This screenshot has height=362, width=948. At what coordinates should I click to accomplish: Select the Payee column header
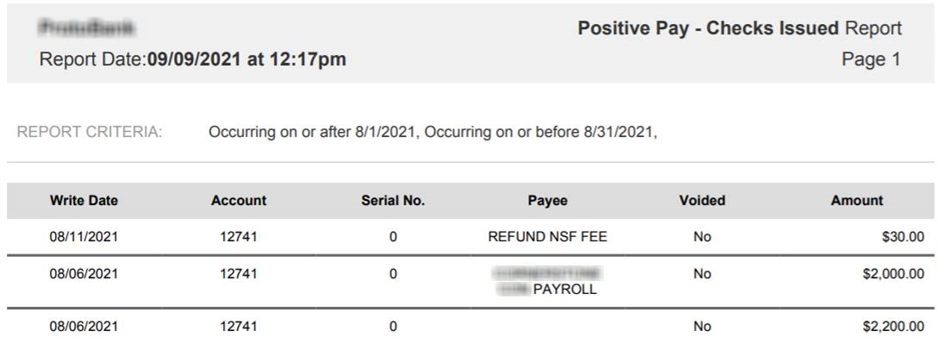click(547, 201)
